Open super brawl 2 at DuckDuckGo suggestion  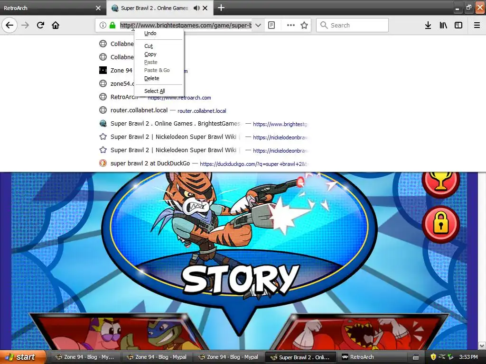click(x=203, y=164)
